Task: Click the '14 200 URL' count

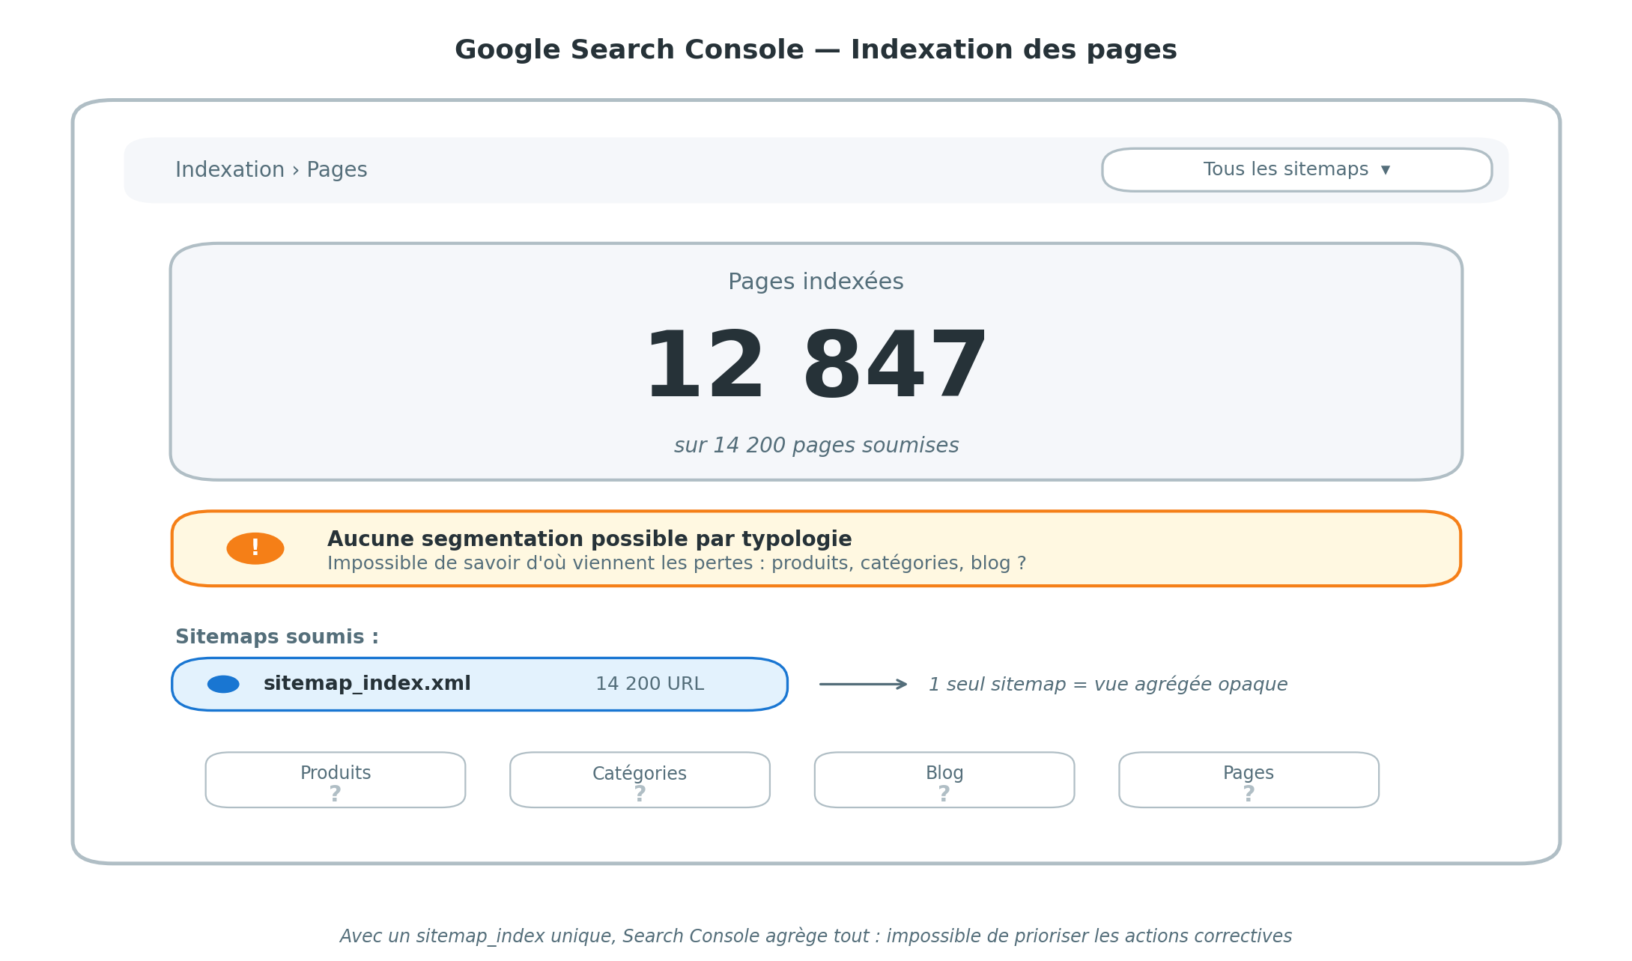Action: pyautogui.click(x=649, y=684)
